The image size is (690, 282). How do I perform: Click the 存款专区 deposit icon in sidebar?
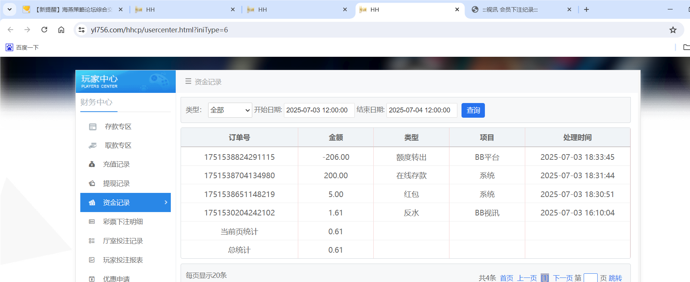pos(93,127)
